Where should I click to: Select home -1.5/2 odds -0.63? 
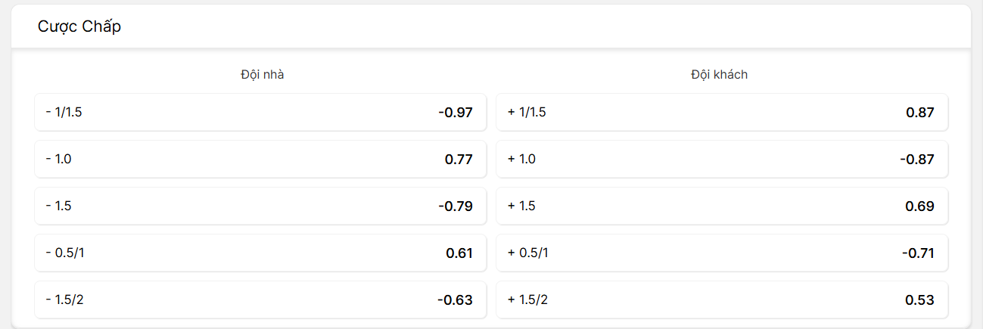click(x=260, y=300)
